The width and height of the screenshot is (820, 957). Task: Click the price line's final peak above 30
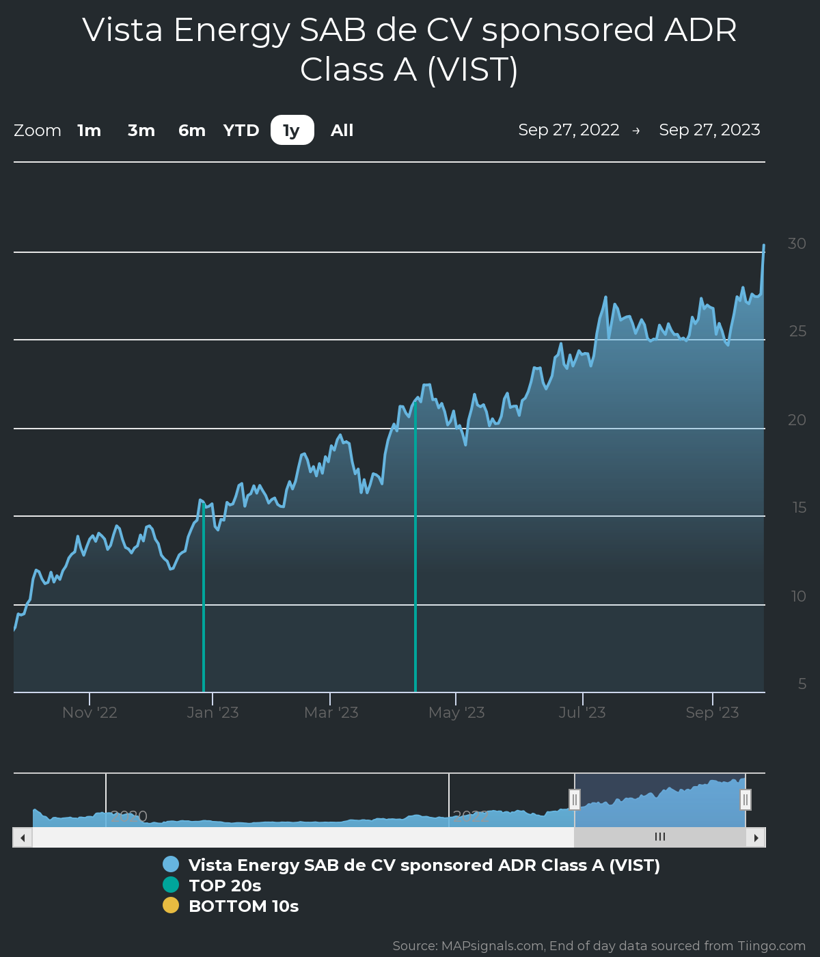[x=764, y=245]
